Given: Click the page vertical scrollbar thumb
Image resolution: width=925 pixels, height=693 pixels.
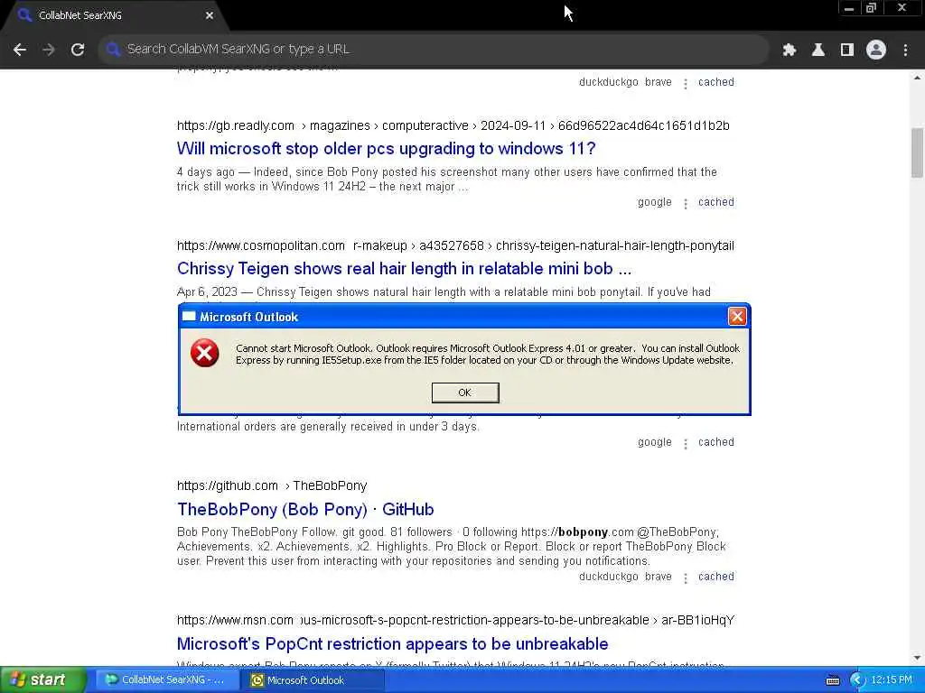Looking at the screenshot, I should pos(917,152).
